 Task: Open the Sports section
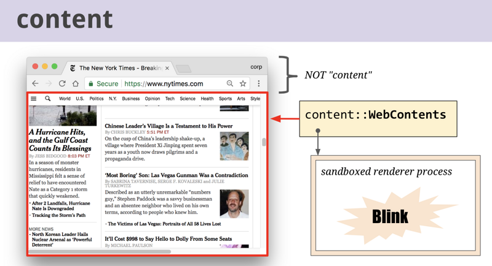click(x=225, y=99)
